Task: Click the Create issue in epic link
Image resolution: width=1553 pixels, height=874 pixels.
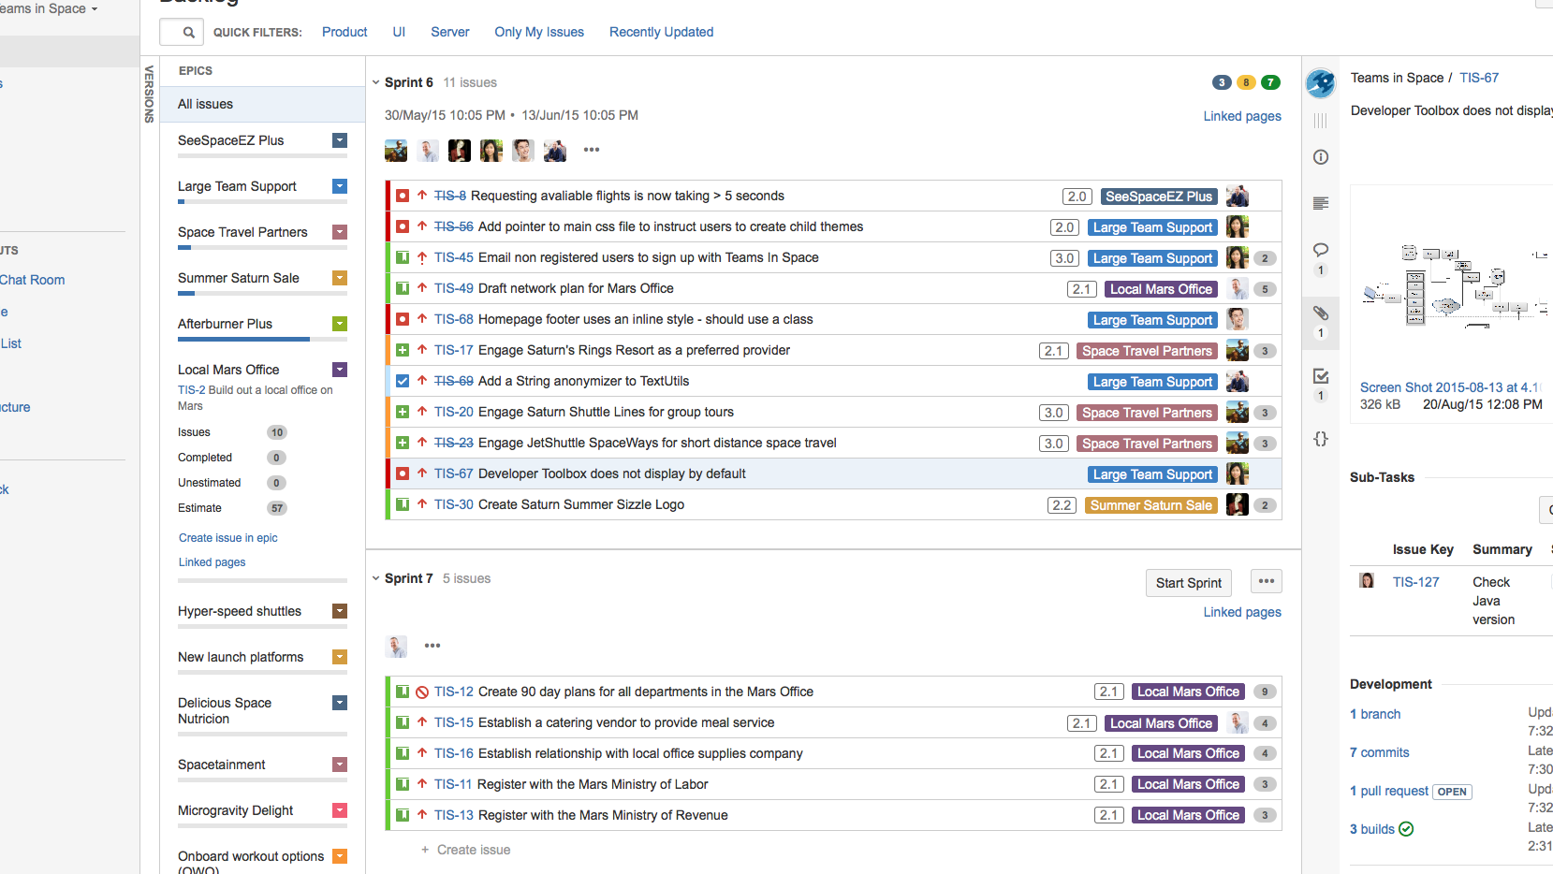Action: tap(228, 538)
